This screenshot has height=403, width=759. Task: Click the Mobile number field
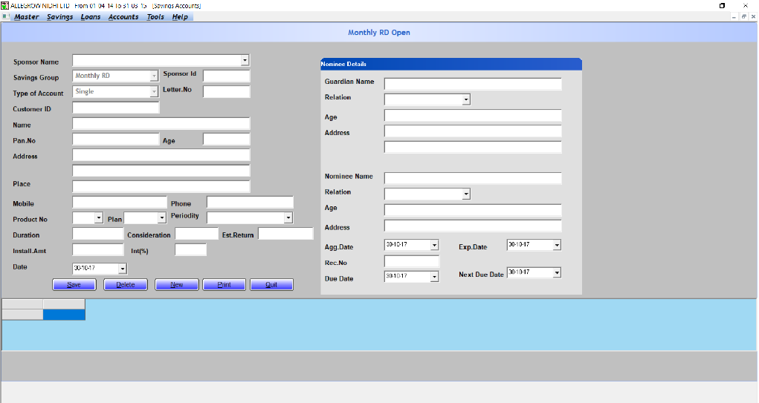click(x=120, y=203)
